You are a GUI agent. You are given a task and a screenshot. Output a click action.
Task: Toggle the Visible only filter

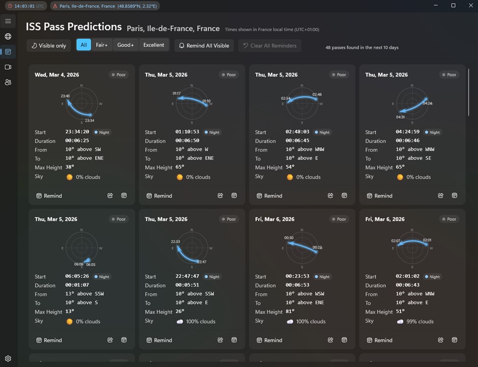point(49,45)
